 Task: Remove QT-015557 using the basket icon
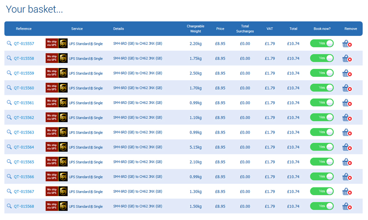(347, 44)
